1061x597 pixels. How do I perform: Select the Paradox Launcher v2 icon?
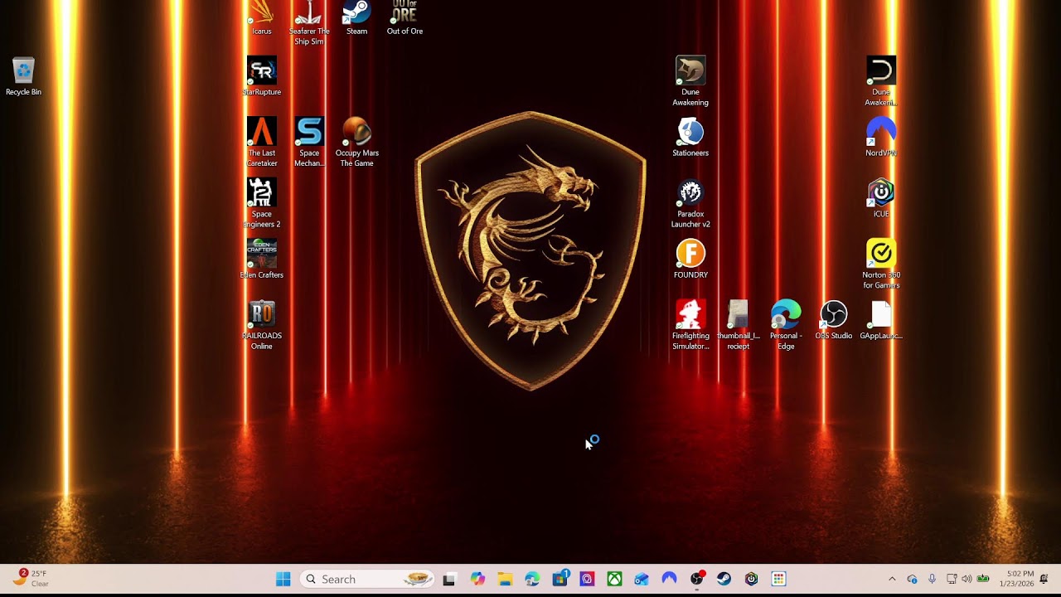690,204
